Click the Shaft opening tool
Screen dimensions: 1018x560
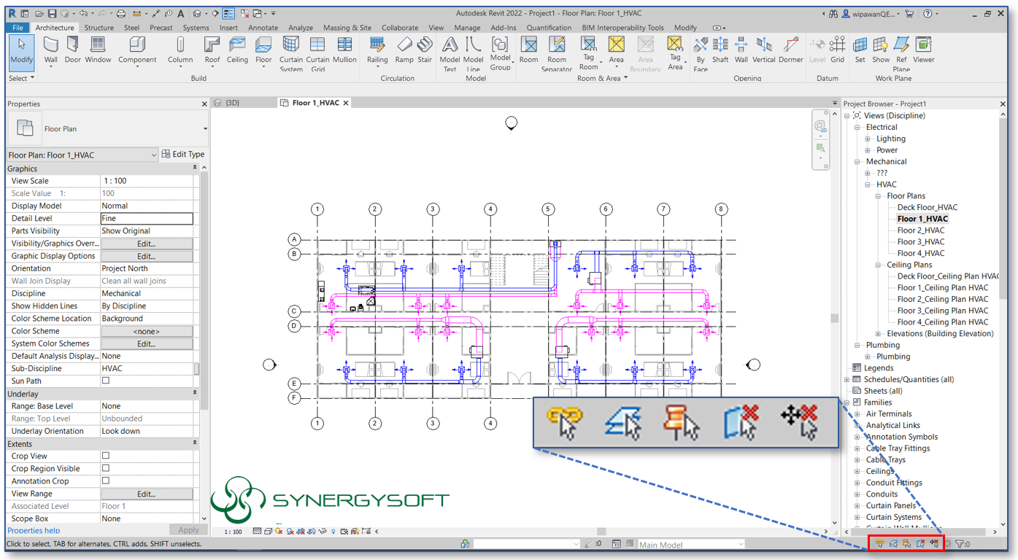tap(720, 51)
